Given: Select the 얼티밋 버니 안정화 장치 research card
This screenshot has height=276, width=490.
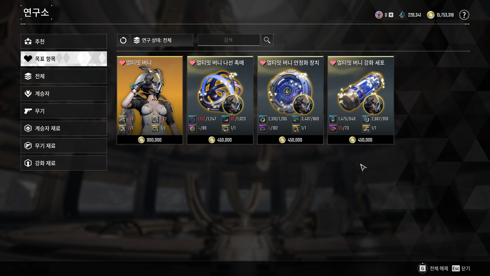Looking at the screenshot, I should [290, 100].
